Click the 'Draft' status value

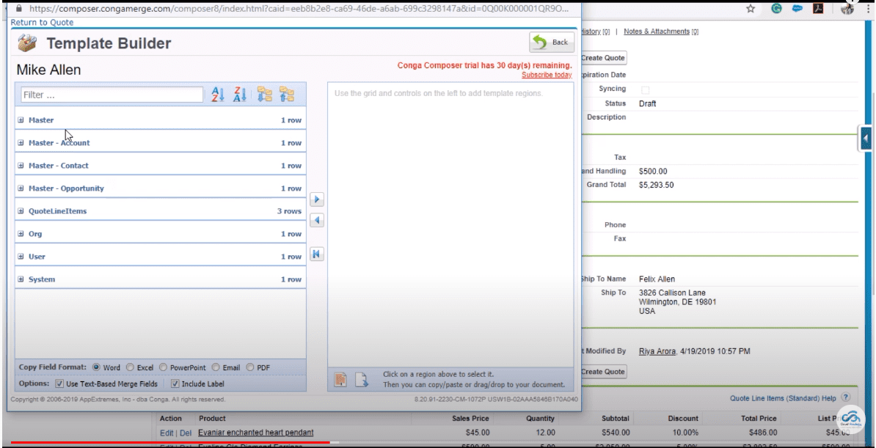click(648, 104)
